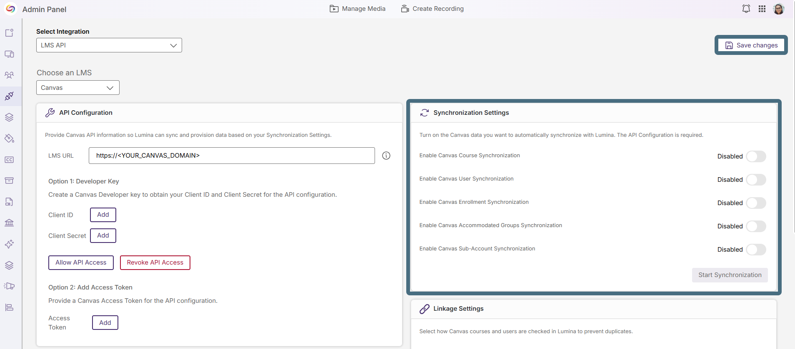This screenshot has width=795, height=349.
Task: Click the 'Linkage Settings' heading text
Action: click(458, 309)
